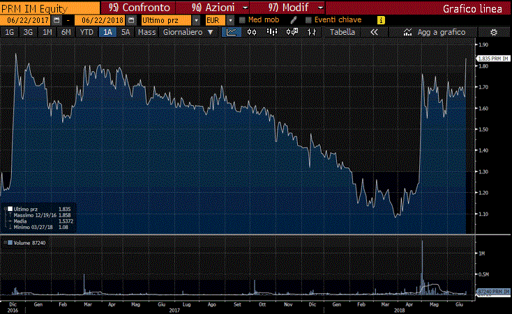Select the bar chart style icon
This screenshot has height=314, width=512.
pos(271,32)
